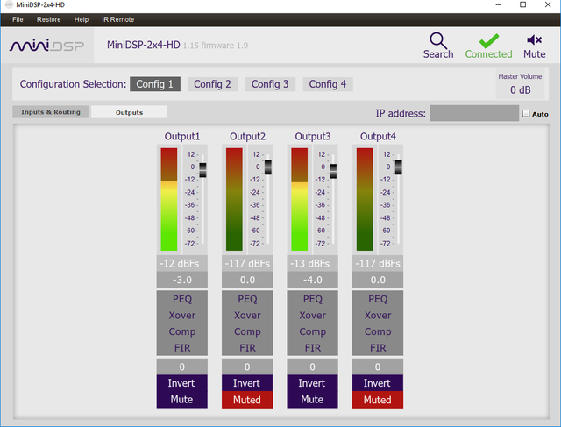Unmute Output2 via Muted button
The image size is (561, 427).
pos(247,400)
